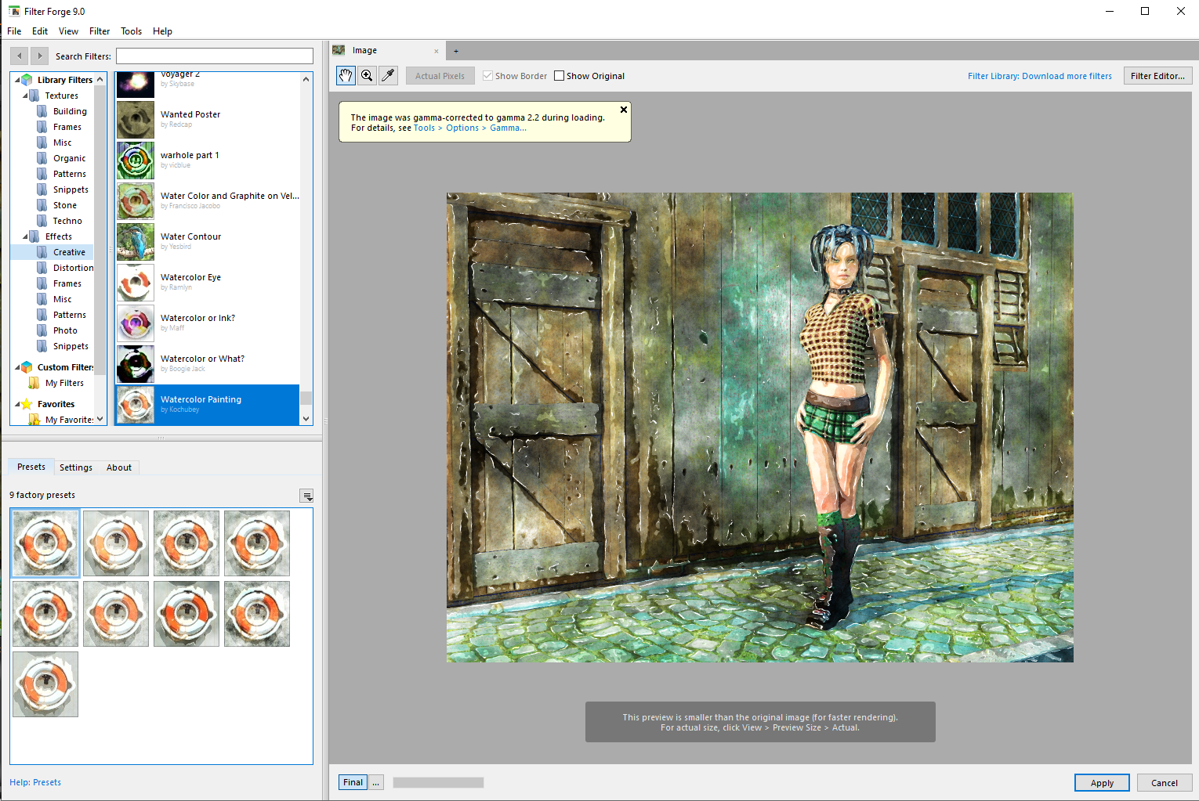Add new image tab with plus
Viewport: 1199px width, 801px height.
point(456,51)
